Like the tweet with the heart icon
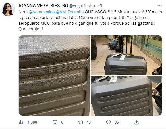The image size is (166, 130). point(108,122)
